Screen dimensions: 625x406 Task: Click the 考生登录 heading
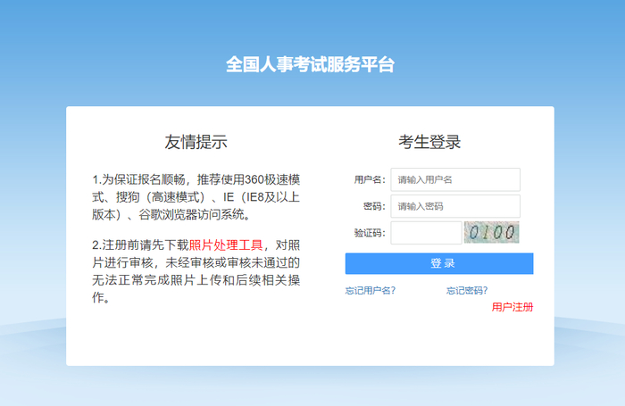(429, 142)
